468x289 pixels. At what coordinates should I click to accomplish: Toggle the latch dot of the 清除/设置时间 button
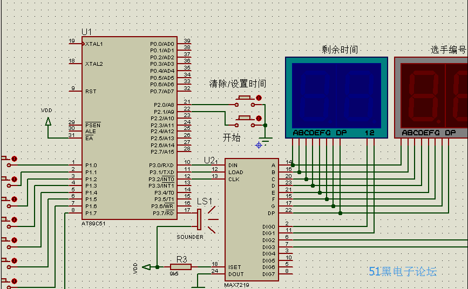click(259, 98)
